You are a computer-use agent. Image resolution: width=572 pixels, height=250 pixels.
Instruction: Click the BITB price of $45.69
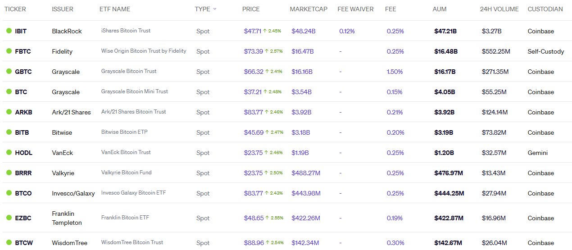(x=254, y=132)
